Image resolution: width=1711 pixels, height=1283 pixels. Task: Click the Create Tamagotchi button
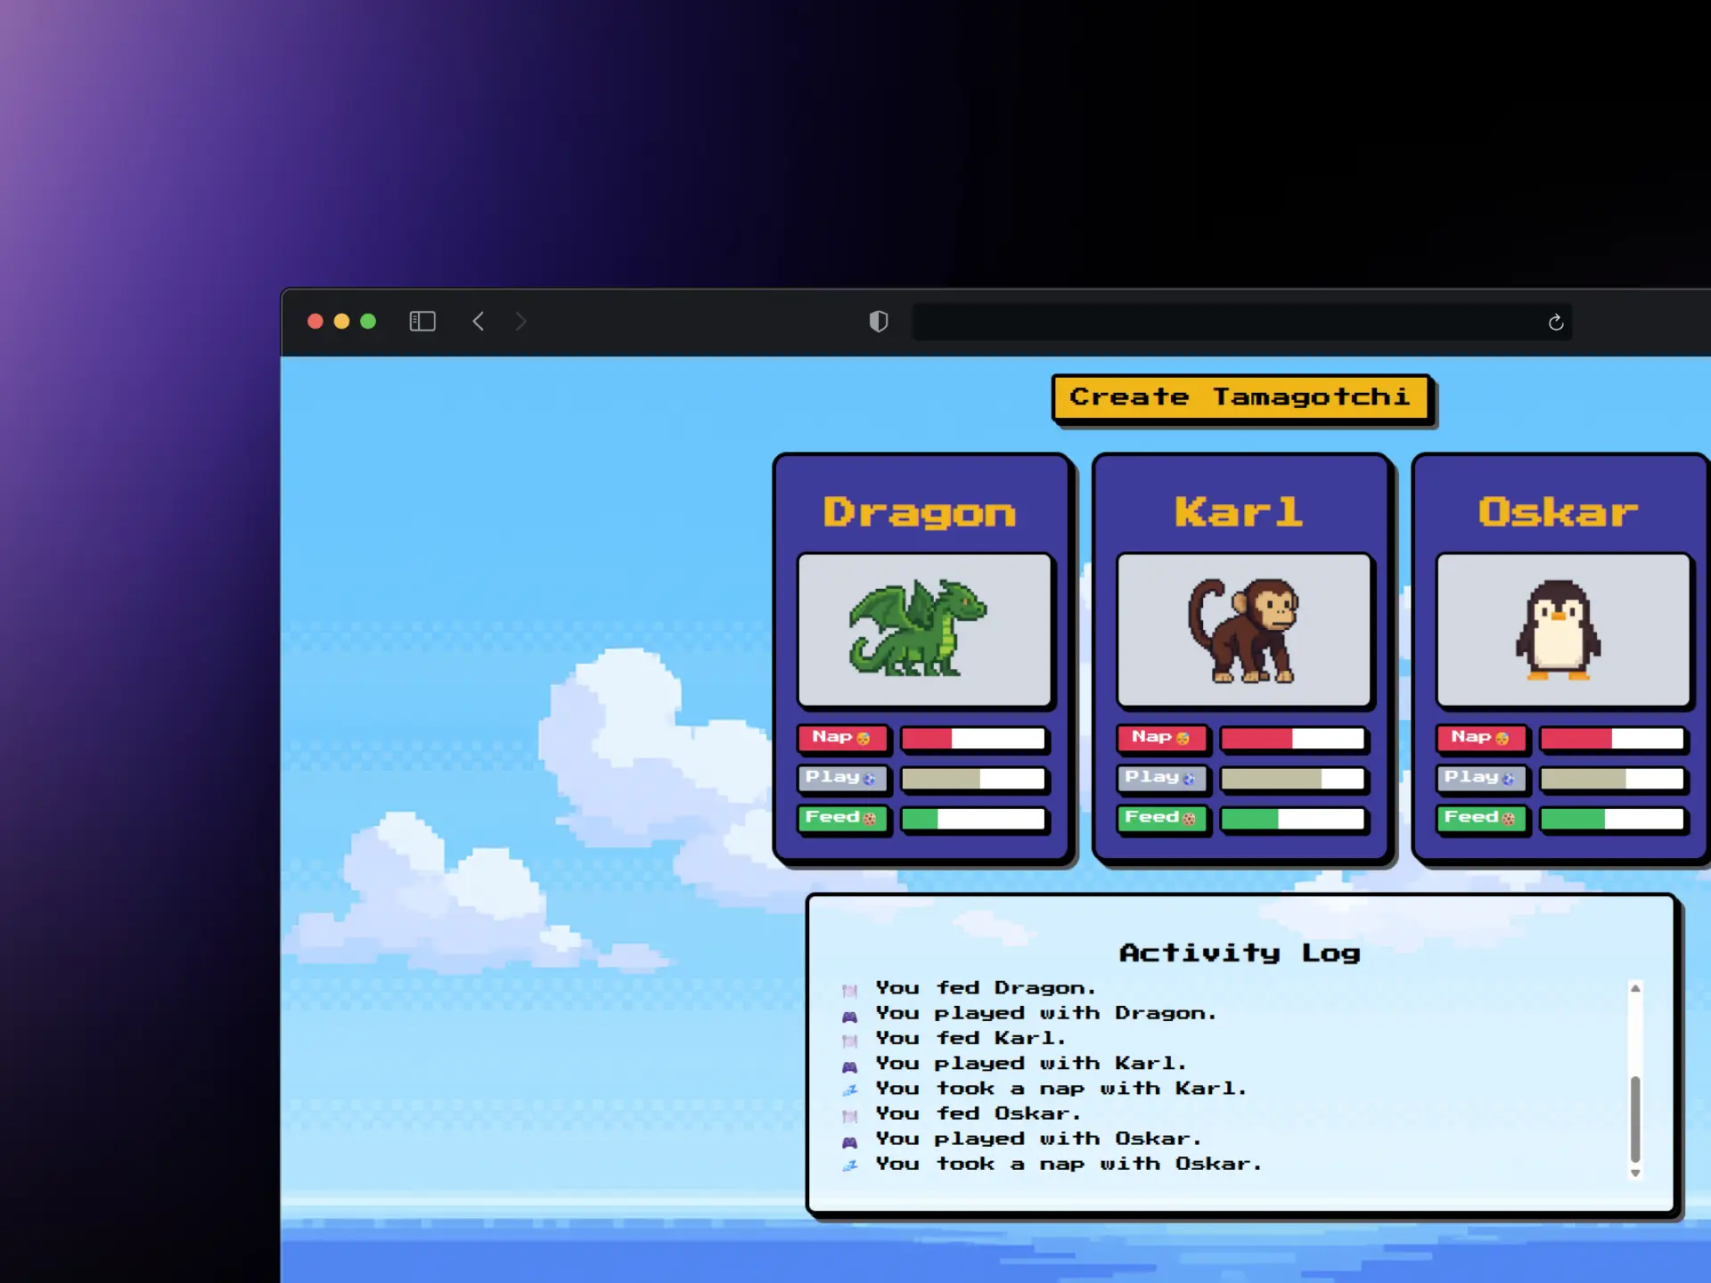pyautogui.click(x=1241, y=397)
